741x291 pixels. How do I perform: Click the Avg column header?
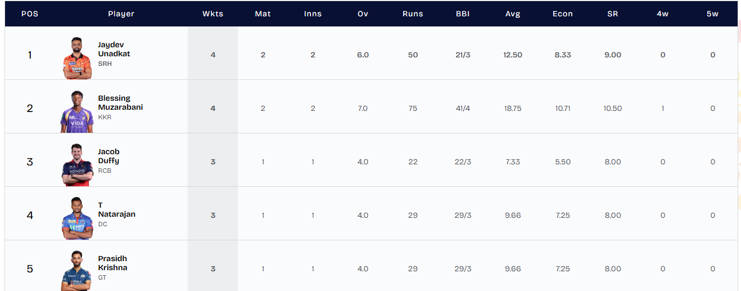pyautogui.click(x=513, y=14)
